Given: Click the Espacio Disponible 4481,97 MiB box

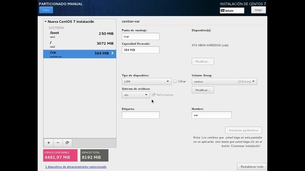Looking at the screenshot, I should coord(61,155).
